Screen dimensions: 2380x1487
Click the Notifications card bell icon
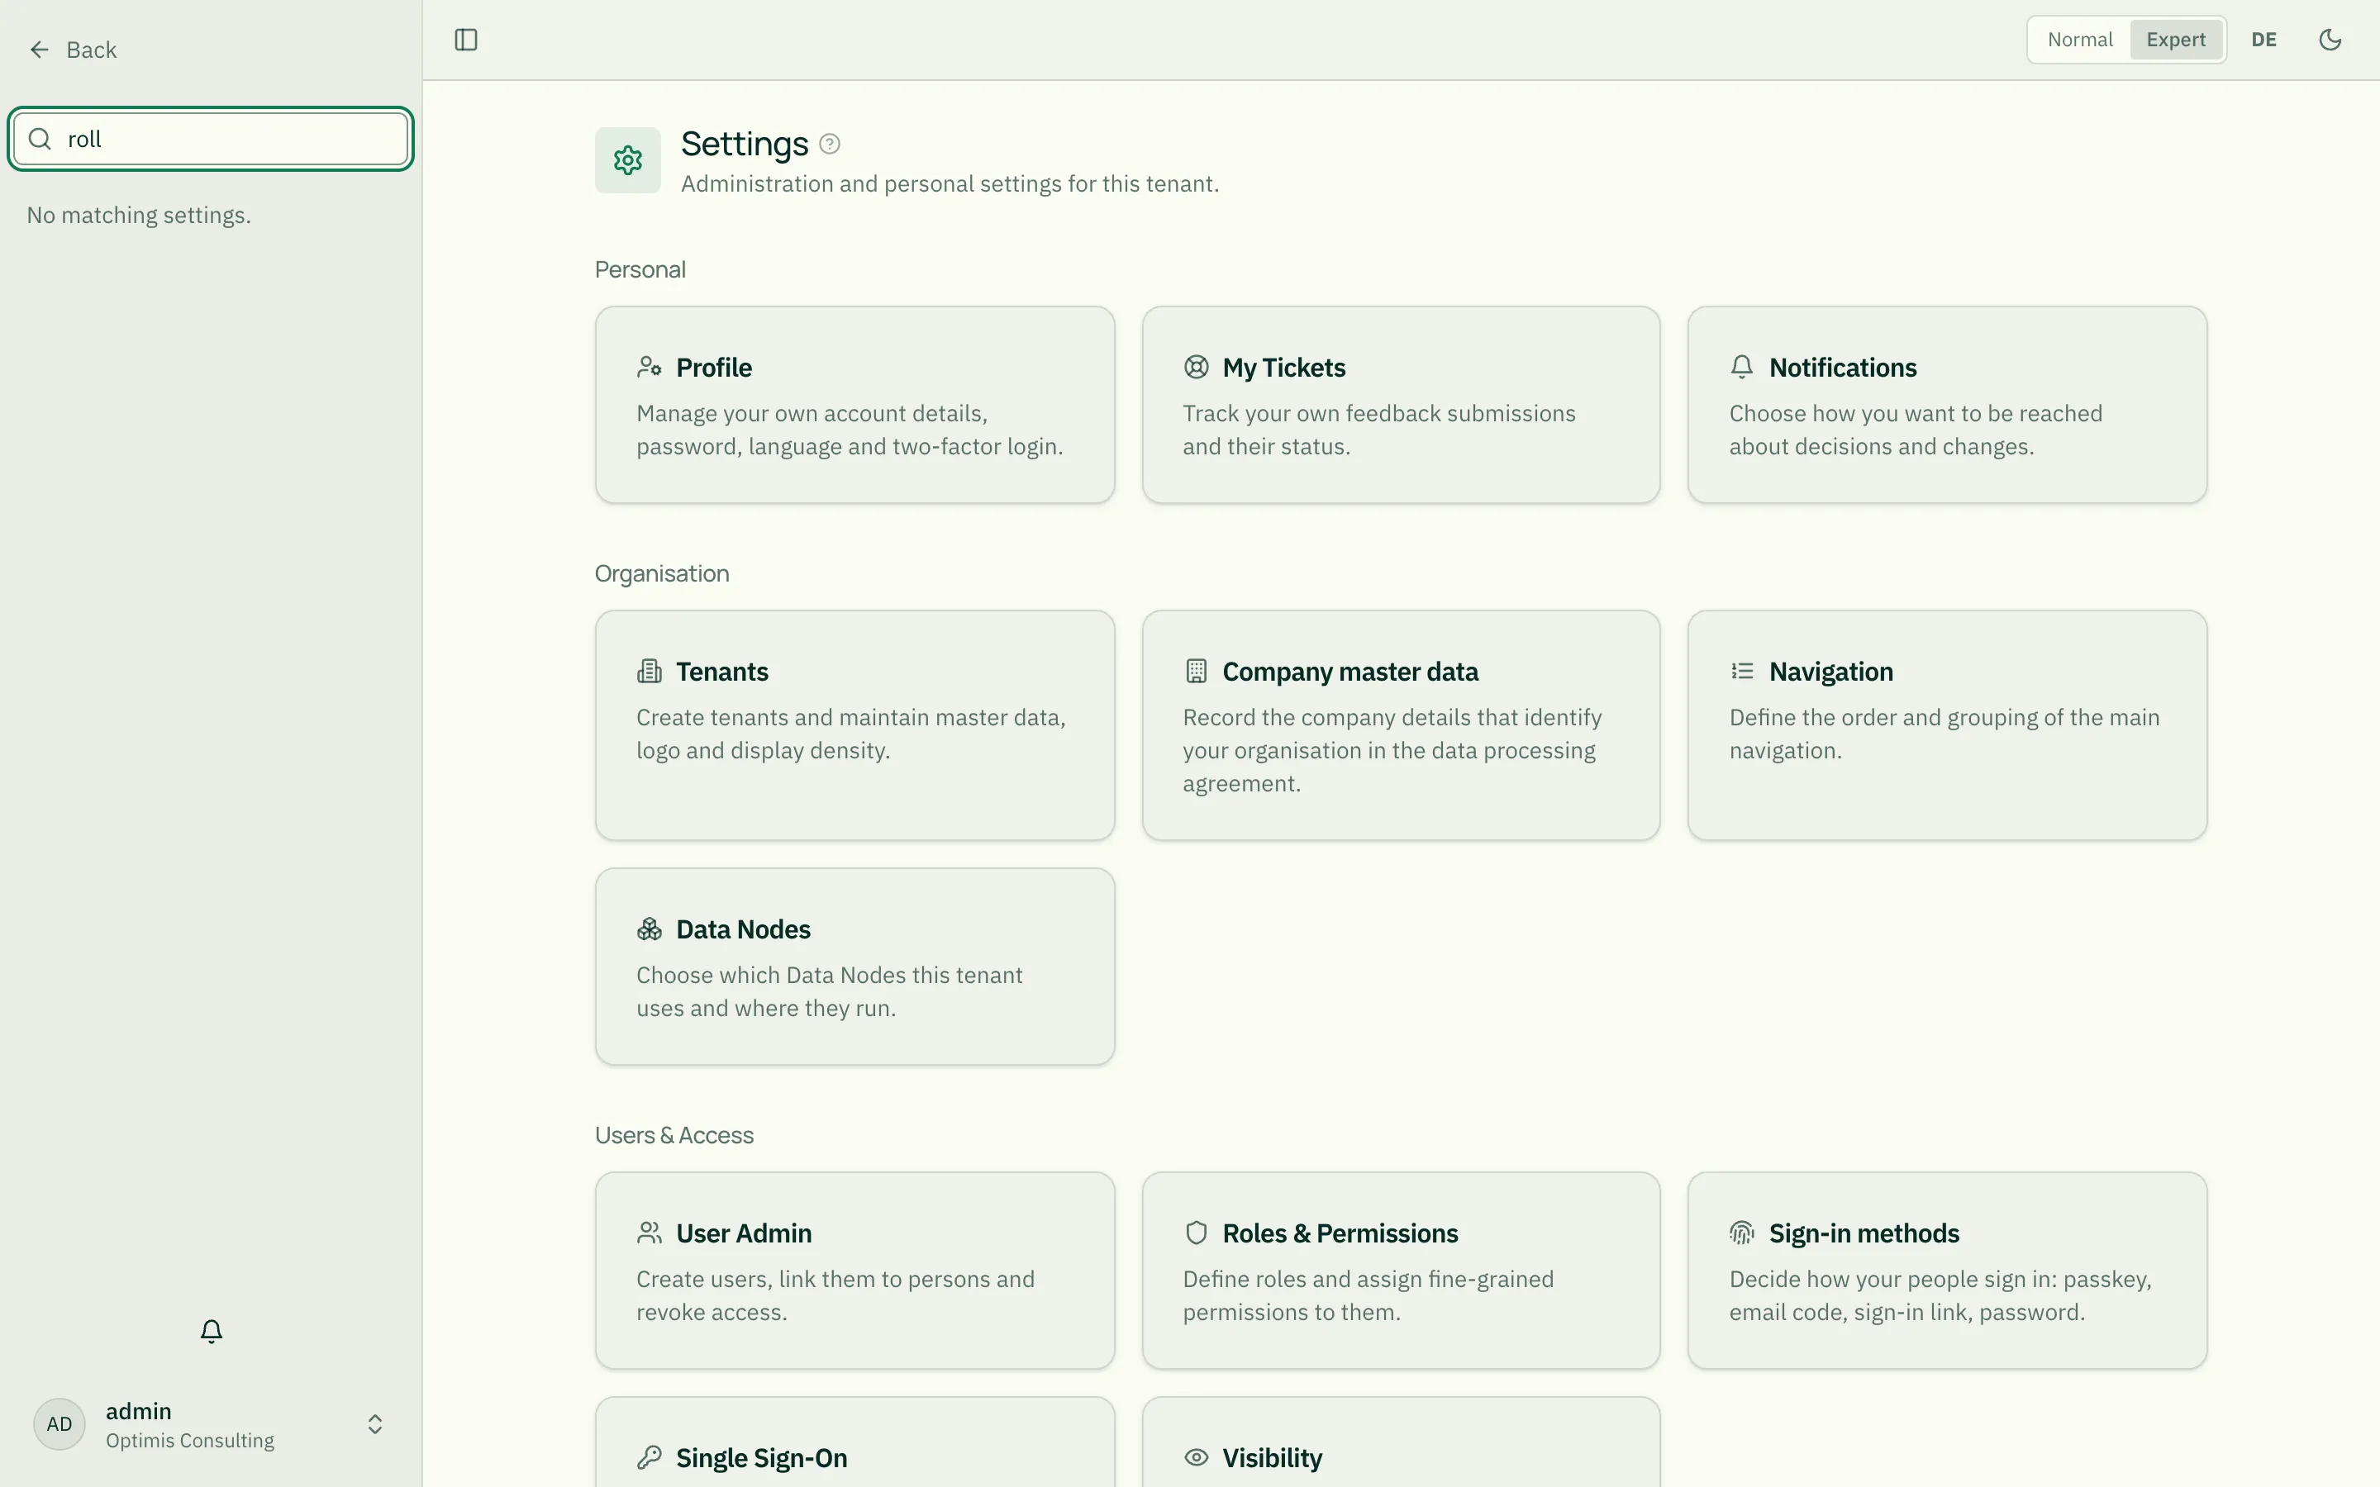tap(1742, 368)
